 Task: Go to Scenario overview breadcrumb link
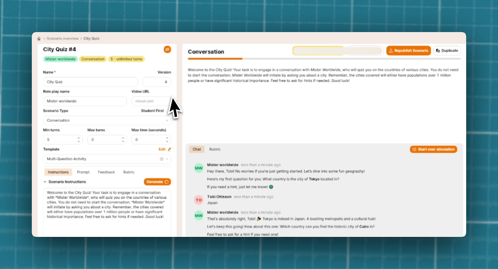click(63, 39)
